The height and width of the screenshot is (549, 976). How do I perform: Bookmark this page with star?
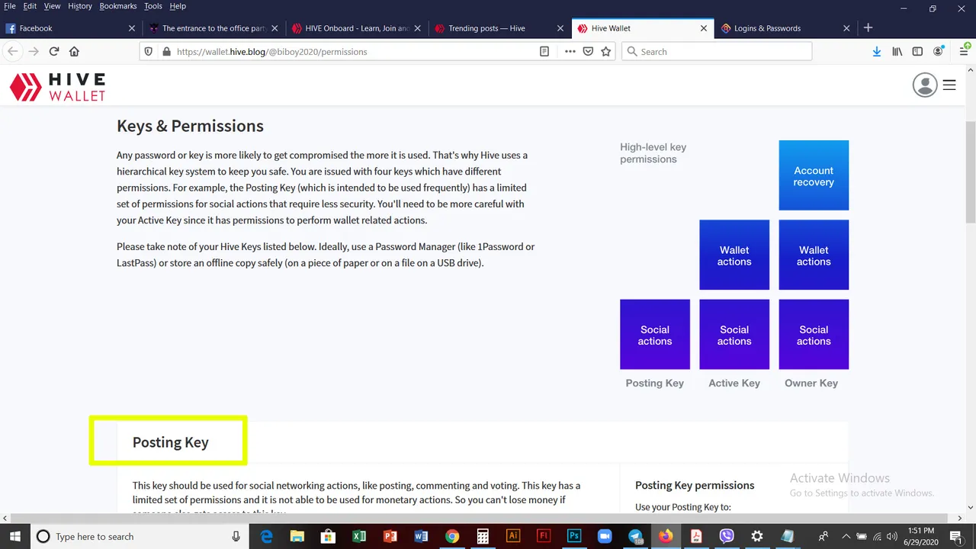click(606, 51)
